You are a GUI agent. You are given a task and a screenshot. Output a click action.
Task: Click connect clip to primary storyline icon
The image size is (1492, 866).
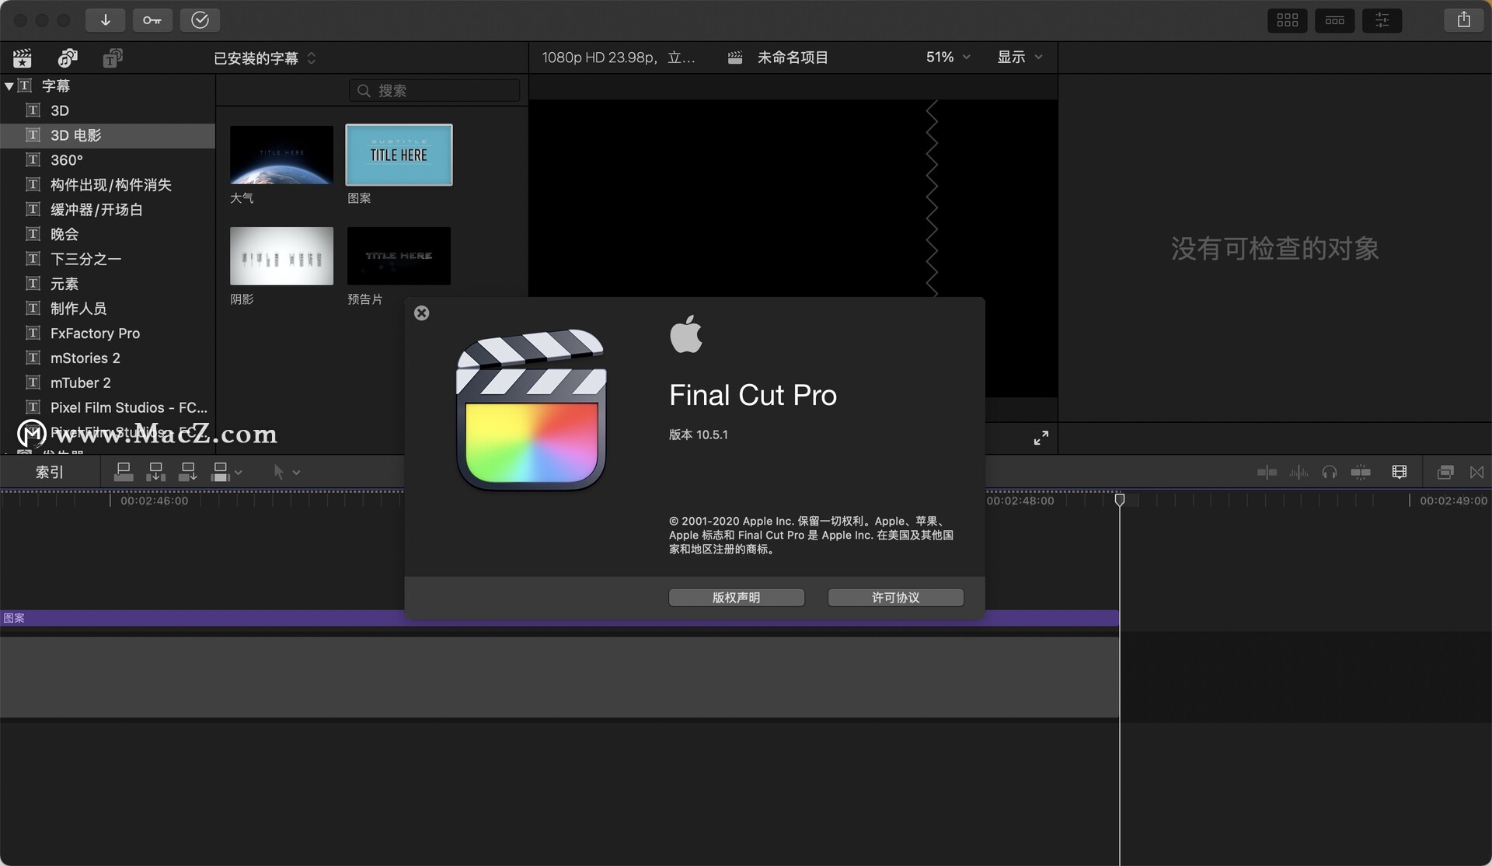(124, 472)
